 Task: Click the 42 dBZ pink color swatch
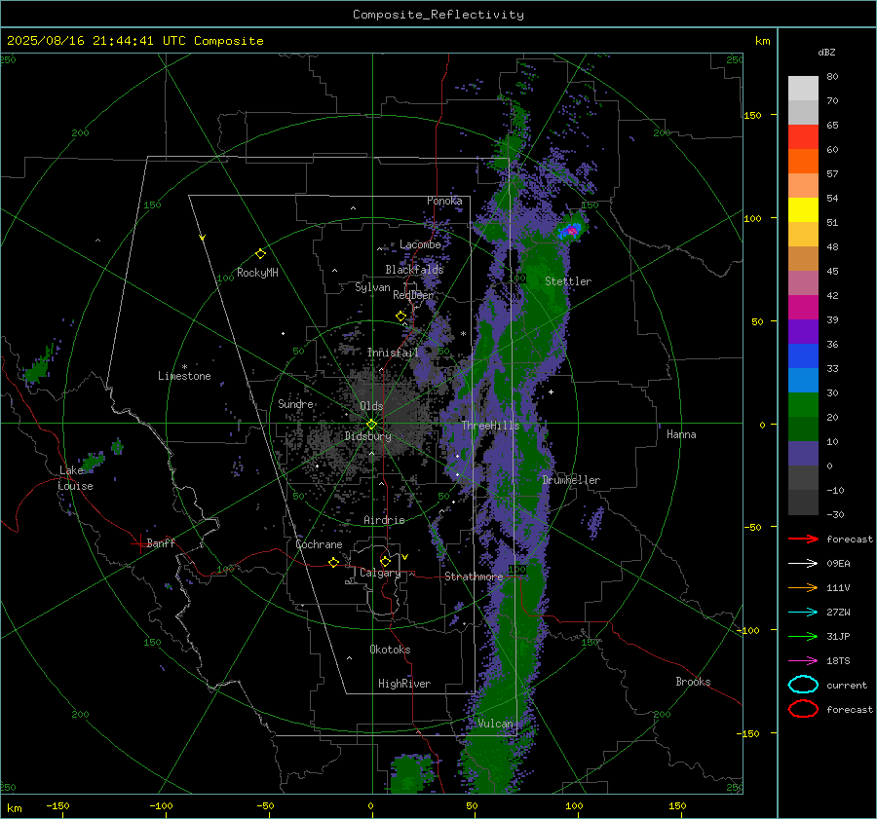click(x=803, y=282)
